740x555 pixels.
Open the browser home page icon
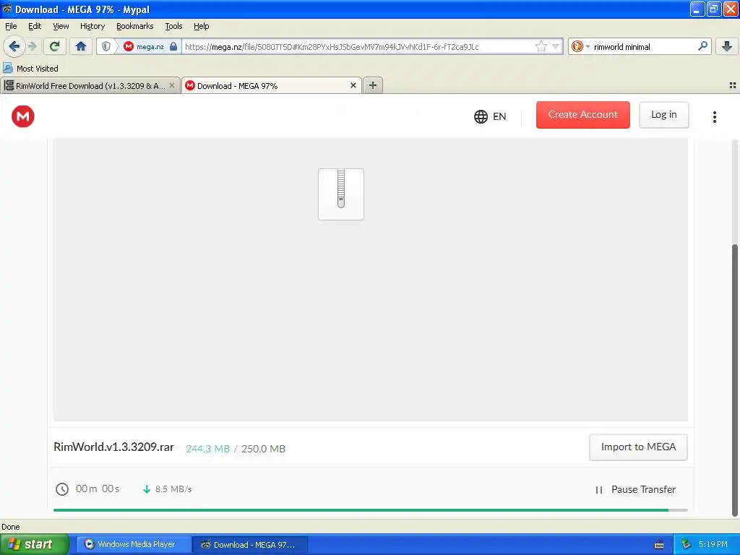81,46
